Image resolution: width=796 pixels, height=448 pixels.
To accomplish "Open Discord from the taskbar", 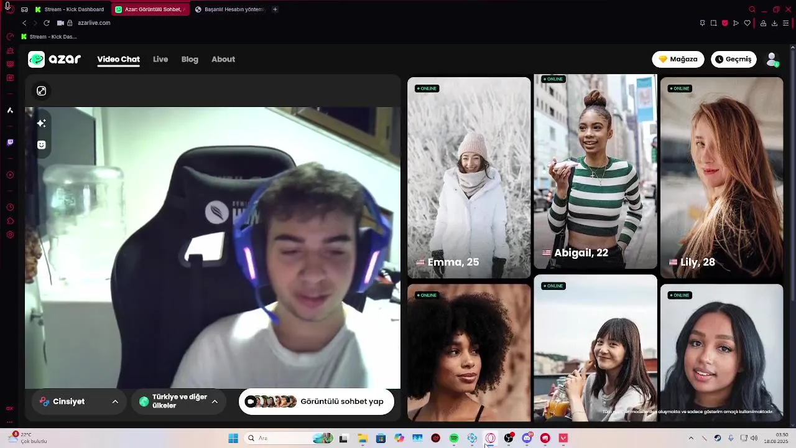I will click(527, 438).
